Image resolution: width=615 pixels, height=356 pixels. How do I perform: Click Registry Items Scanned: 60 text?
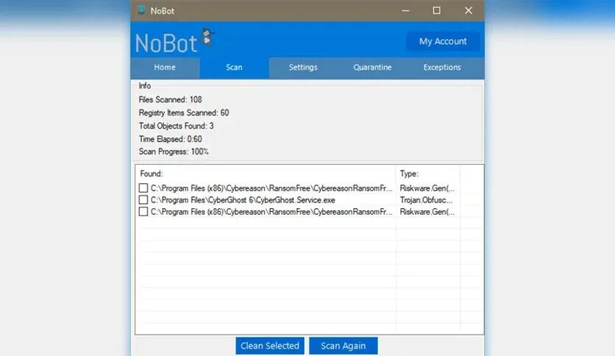[x=184, y=113]
